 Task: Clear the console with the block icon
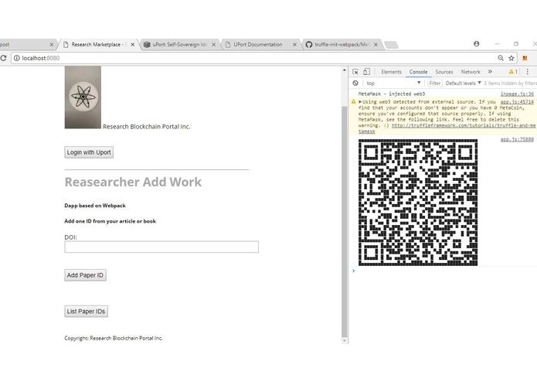355,83
